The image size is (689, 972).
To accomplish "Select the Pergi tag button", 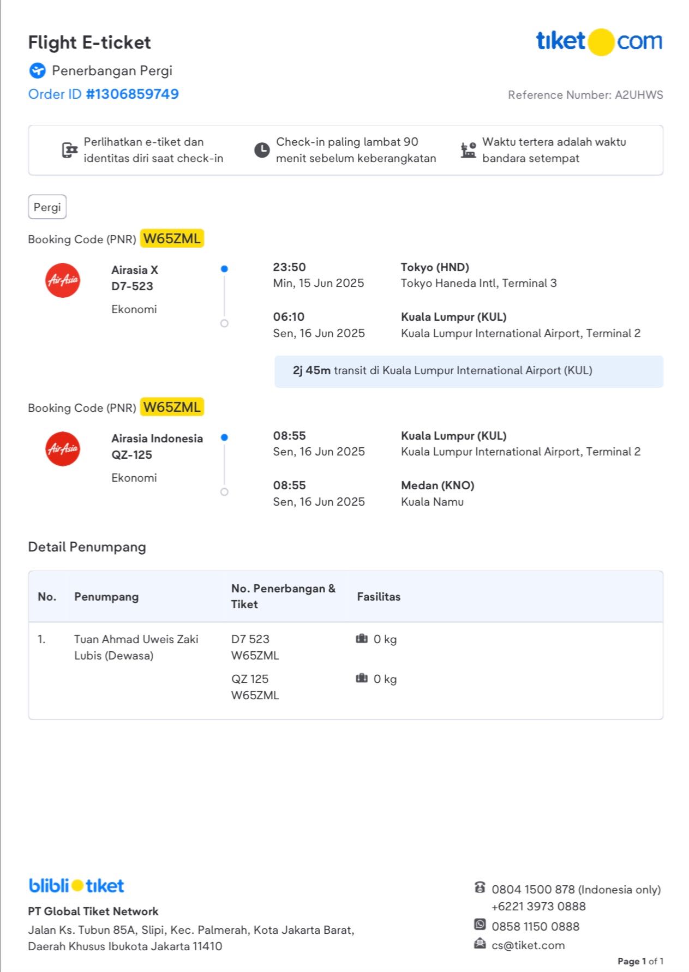I will pyautogui.click(x=47, y=207).
